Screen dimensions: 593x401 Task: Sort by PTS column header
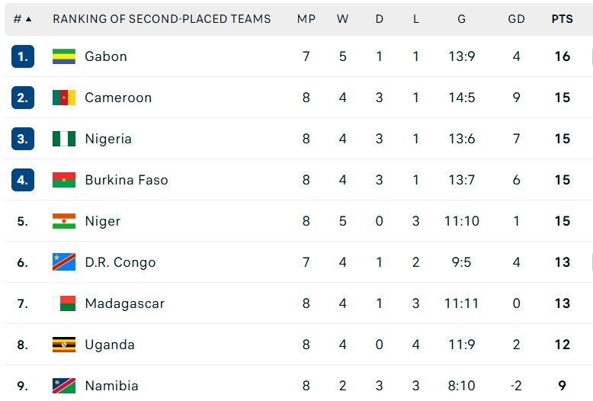click(563, 19)
